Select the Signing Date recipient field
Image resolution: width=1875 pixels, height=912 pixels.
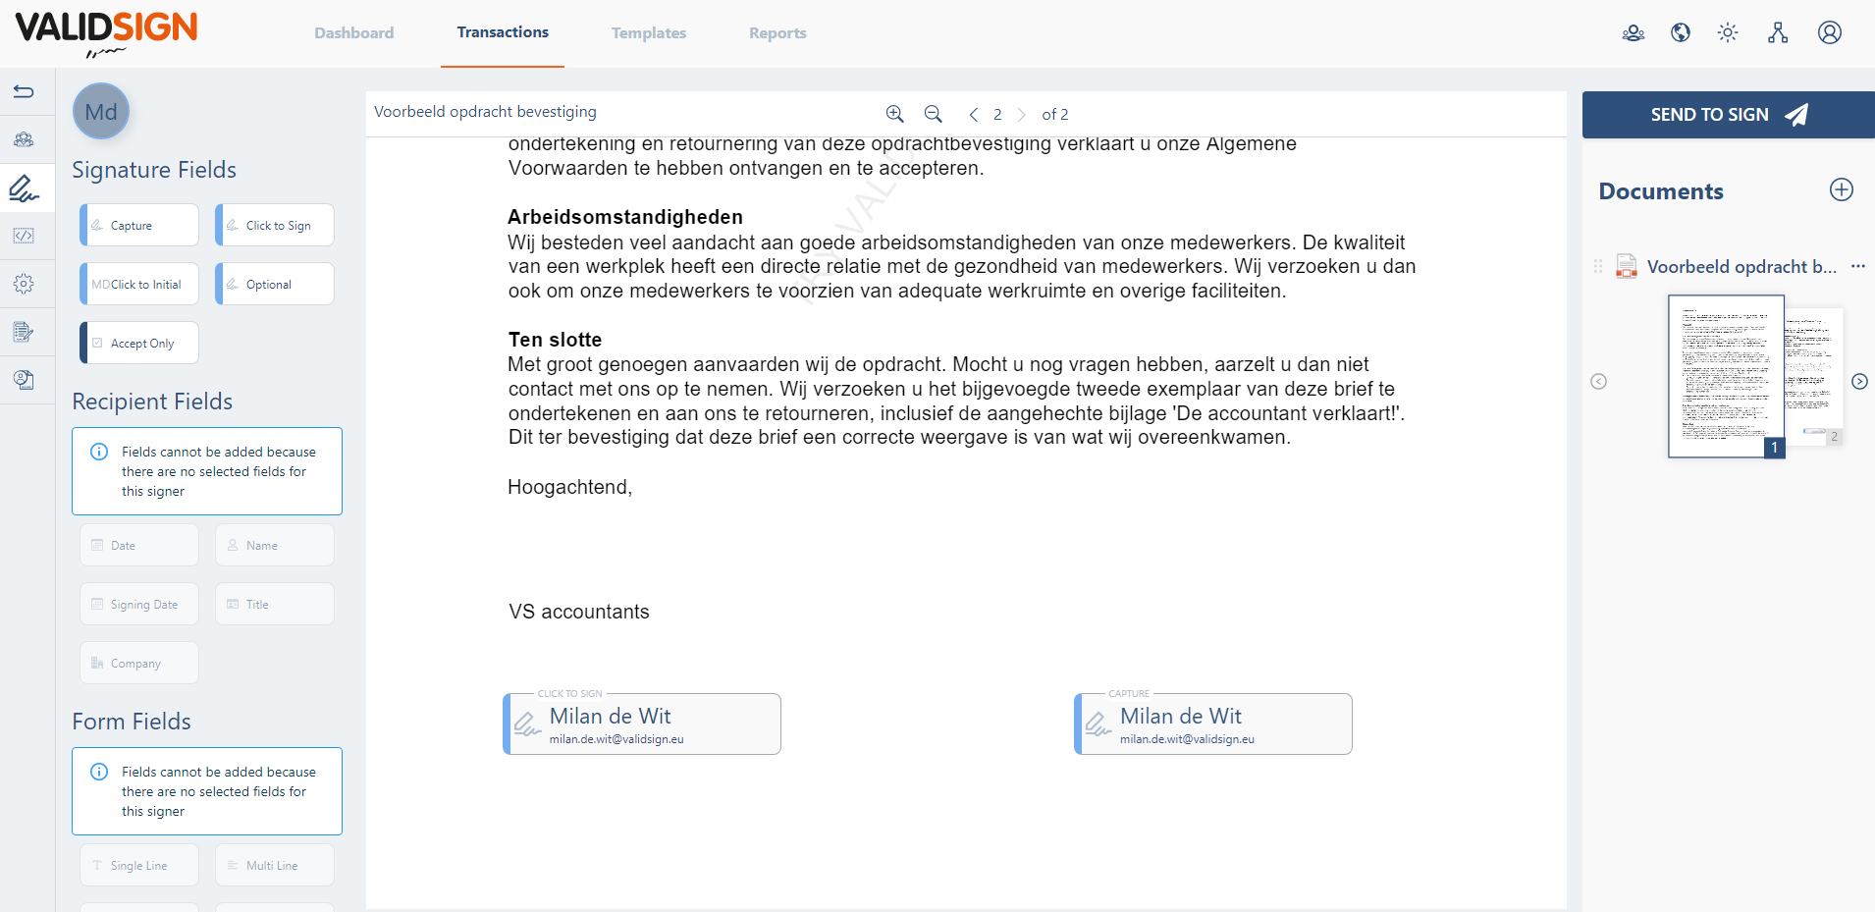tap(139, 604)
